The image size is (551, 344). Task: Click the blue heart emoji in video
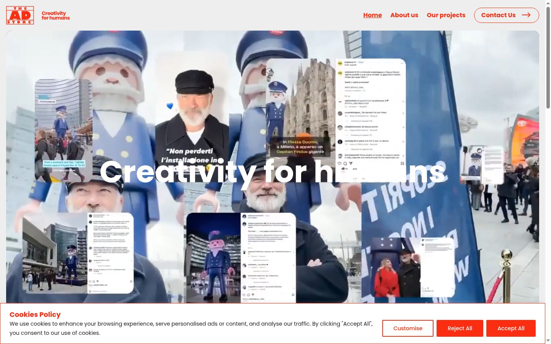[170, 106]
